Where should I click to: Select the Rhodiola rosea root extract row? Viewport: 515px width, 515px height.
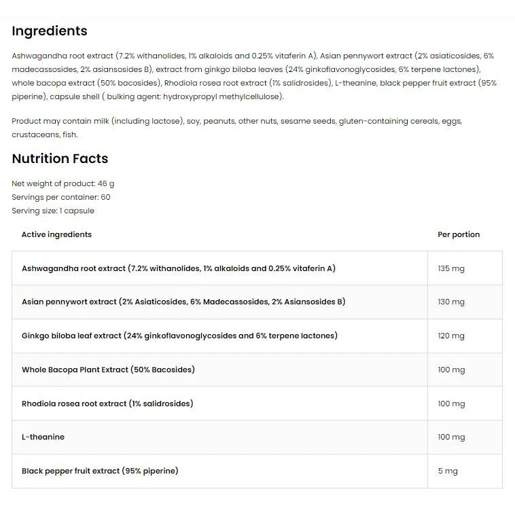[x=257, y=404]
